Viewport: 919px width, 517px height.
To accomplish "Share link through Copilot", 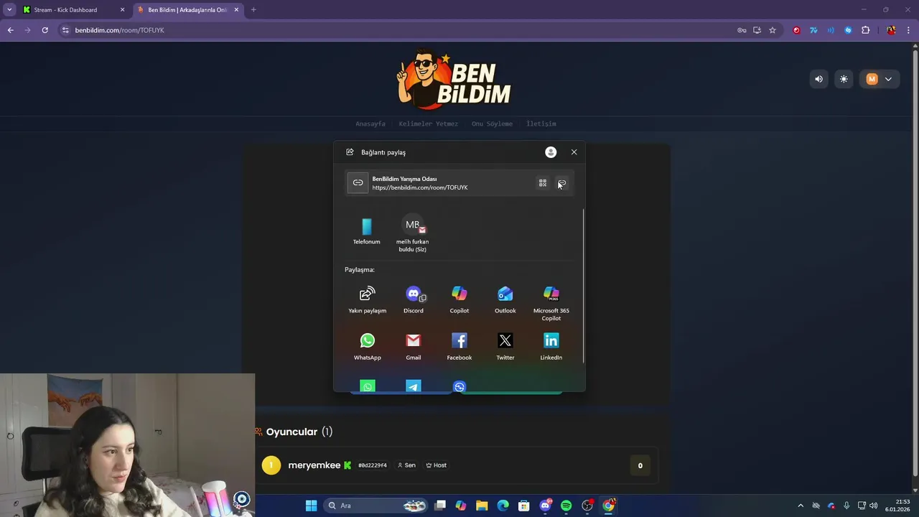I will click(x=459, y=300).
